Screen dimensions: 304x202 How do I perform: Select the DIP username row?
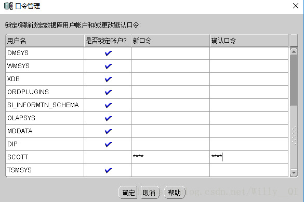(x=45, y=144)
